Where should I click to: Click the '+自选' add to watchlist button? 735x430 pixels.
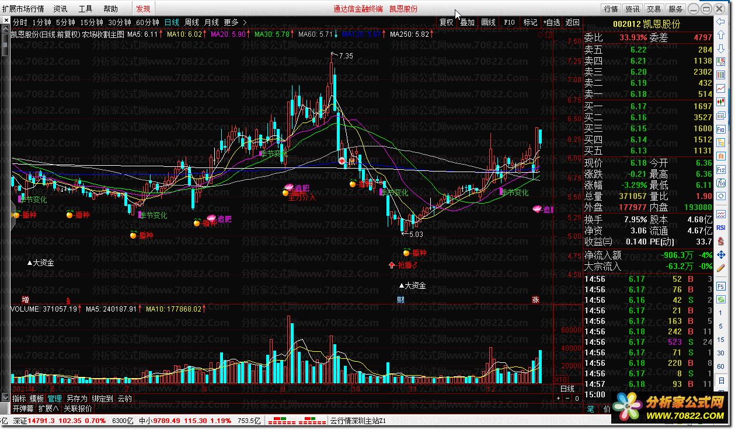coord(551,22)
